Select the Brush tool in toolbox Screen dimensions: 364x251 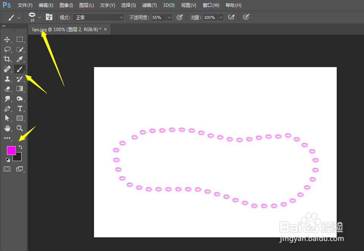coord(20,69)
